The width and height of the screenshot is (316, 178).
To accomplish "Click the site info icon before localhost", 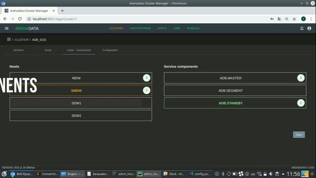I will 29,19.
